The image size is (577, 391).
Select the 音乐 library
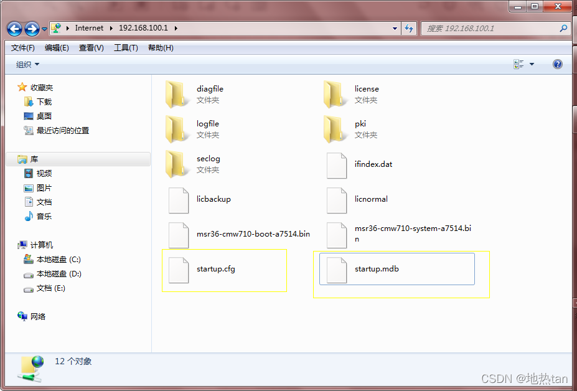pos(38,217)
